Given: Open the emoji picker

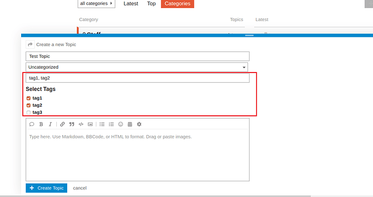Looking at the screenshot, I should [x=121, y=124].
